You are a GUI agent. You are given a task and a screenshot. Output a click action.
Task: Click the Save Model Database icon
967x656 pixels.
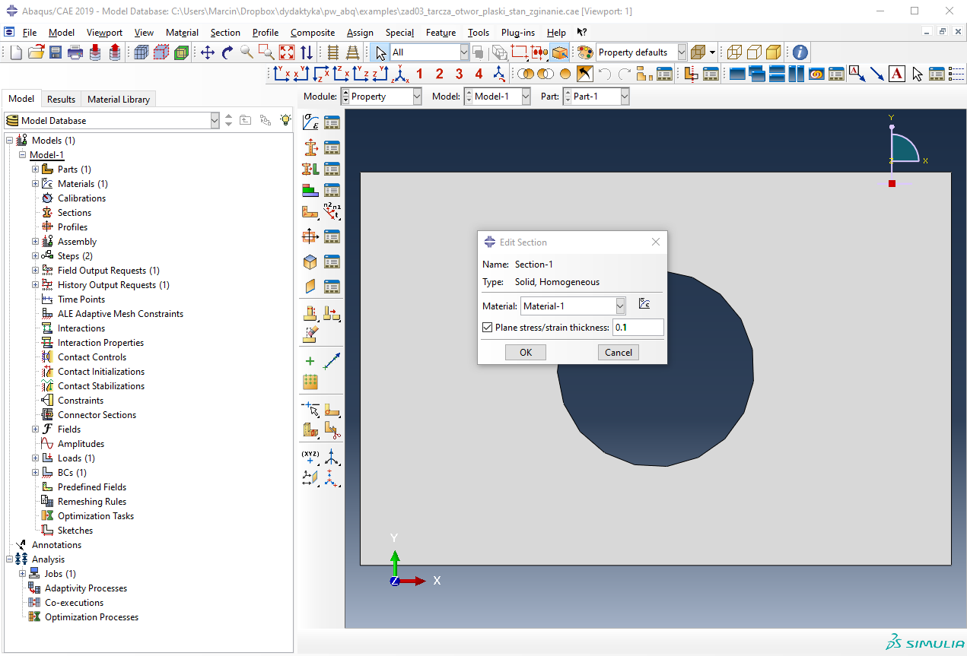pos(56,52)
